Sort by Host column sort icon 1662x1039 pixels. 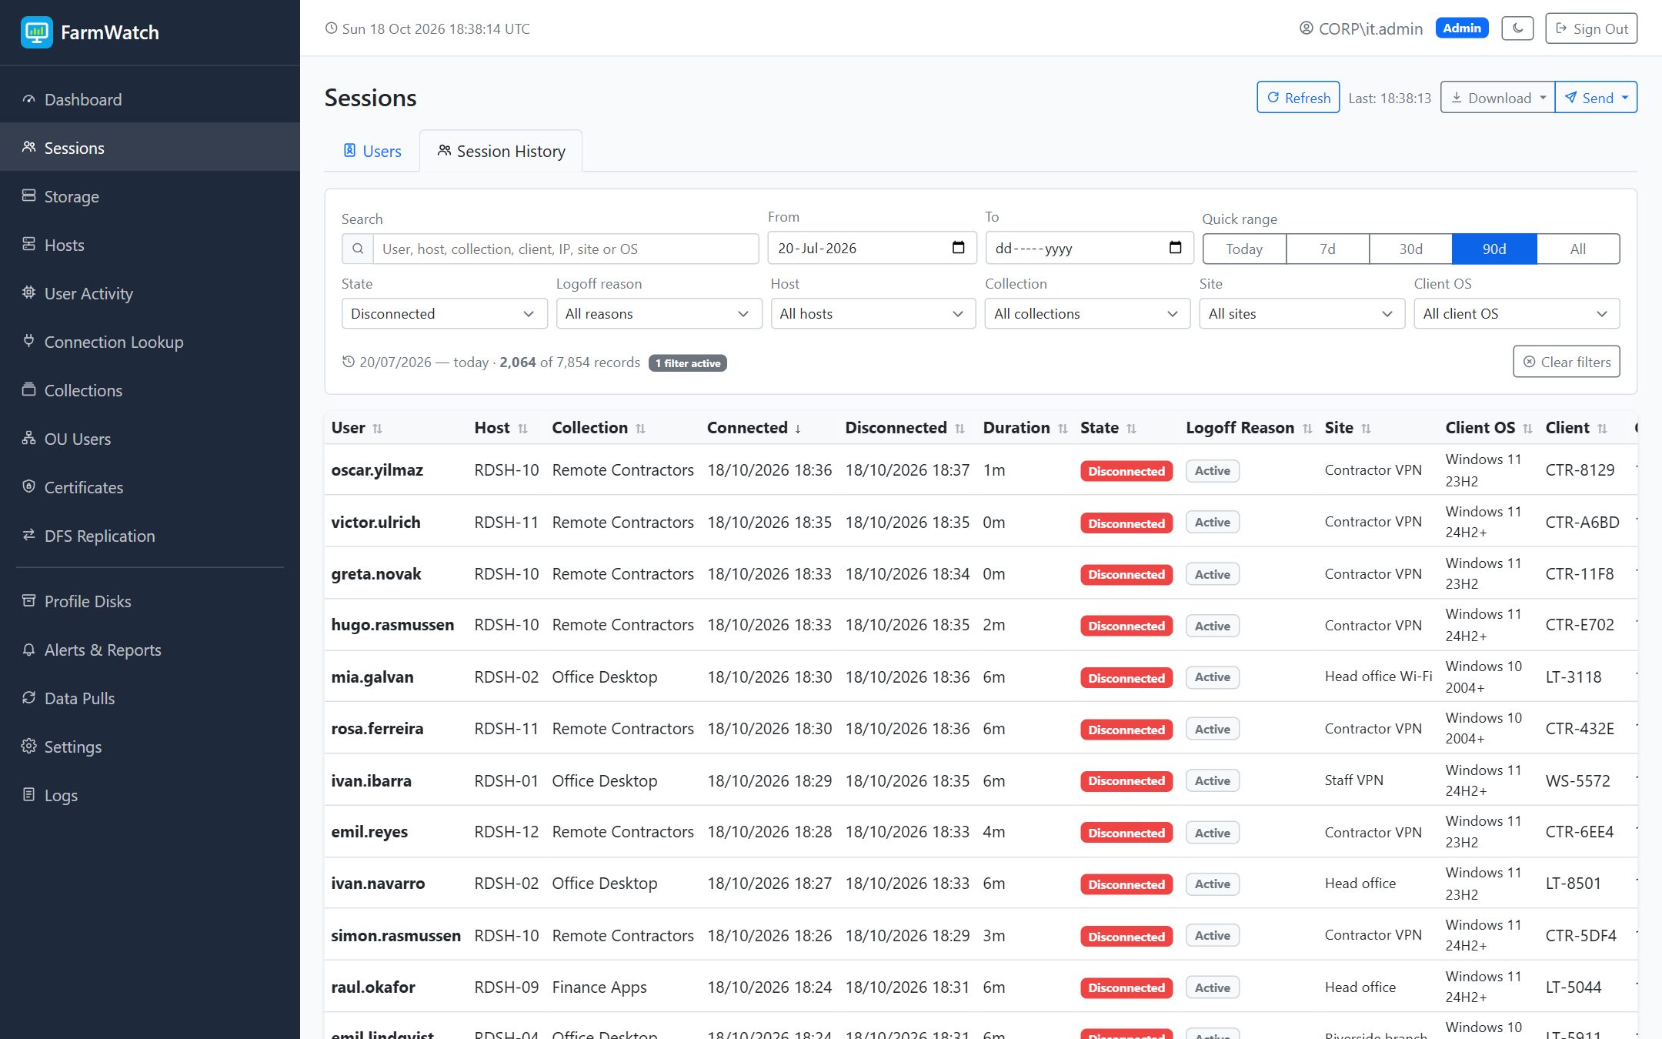(x=522, y=429)
